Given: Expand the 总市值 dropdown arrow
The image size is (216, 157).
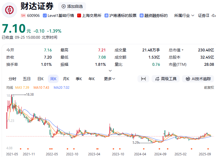Looking at the screenshot, I should coord(182,50).
